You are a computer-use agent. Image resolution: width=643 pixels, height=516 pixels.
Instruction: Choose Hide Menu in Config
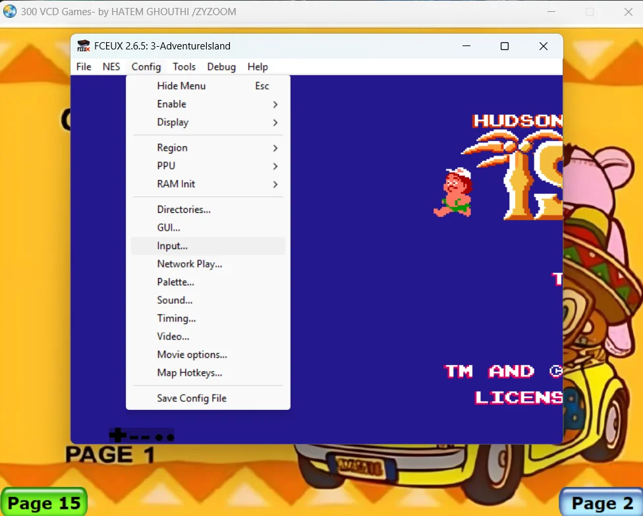coord(208,86)
